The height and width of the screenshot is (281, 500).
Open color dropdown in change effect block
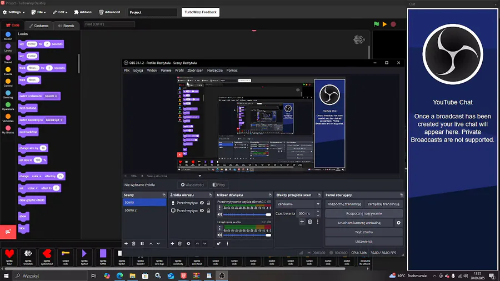tap(36, 176)
